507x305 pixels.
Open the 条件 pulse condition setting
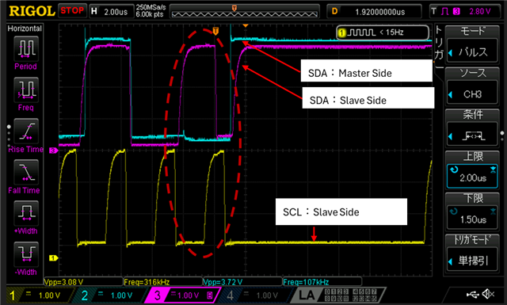(472, 135)
